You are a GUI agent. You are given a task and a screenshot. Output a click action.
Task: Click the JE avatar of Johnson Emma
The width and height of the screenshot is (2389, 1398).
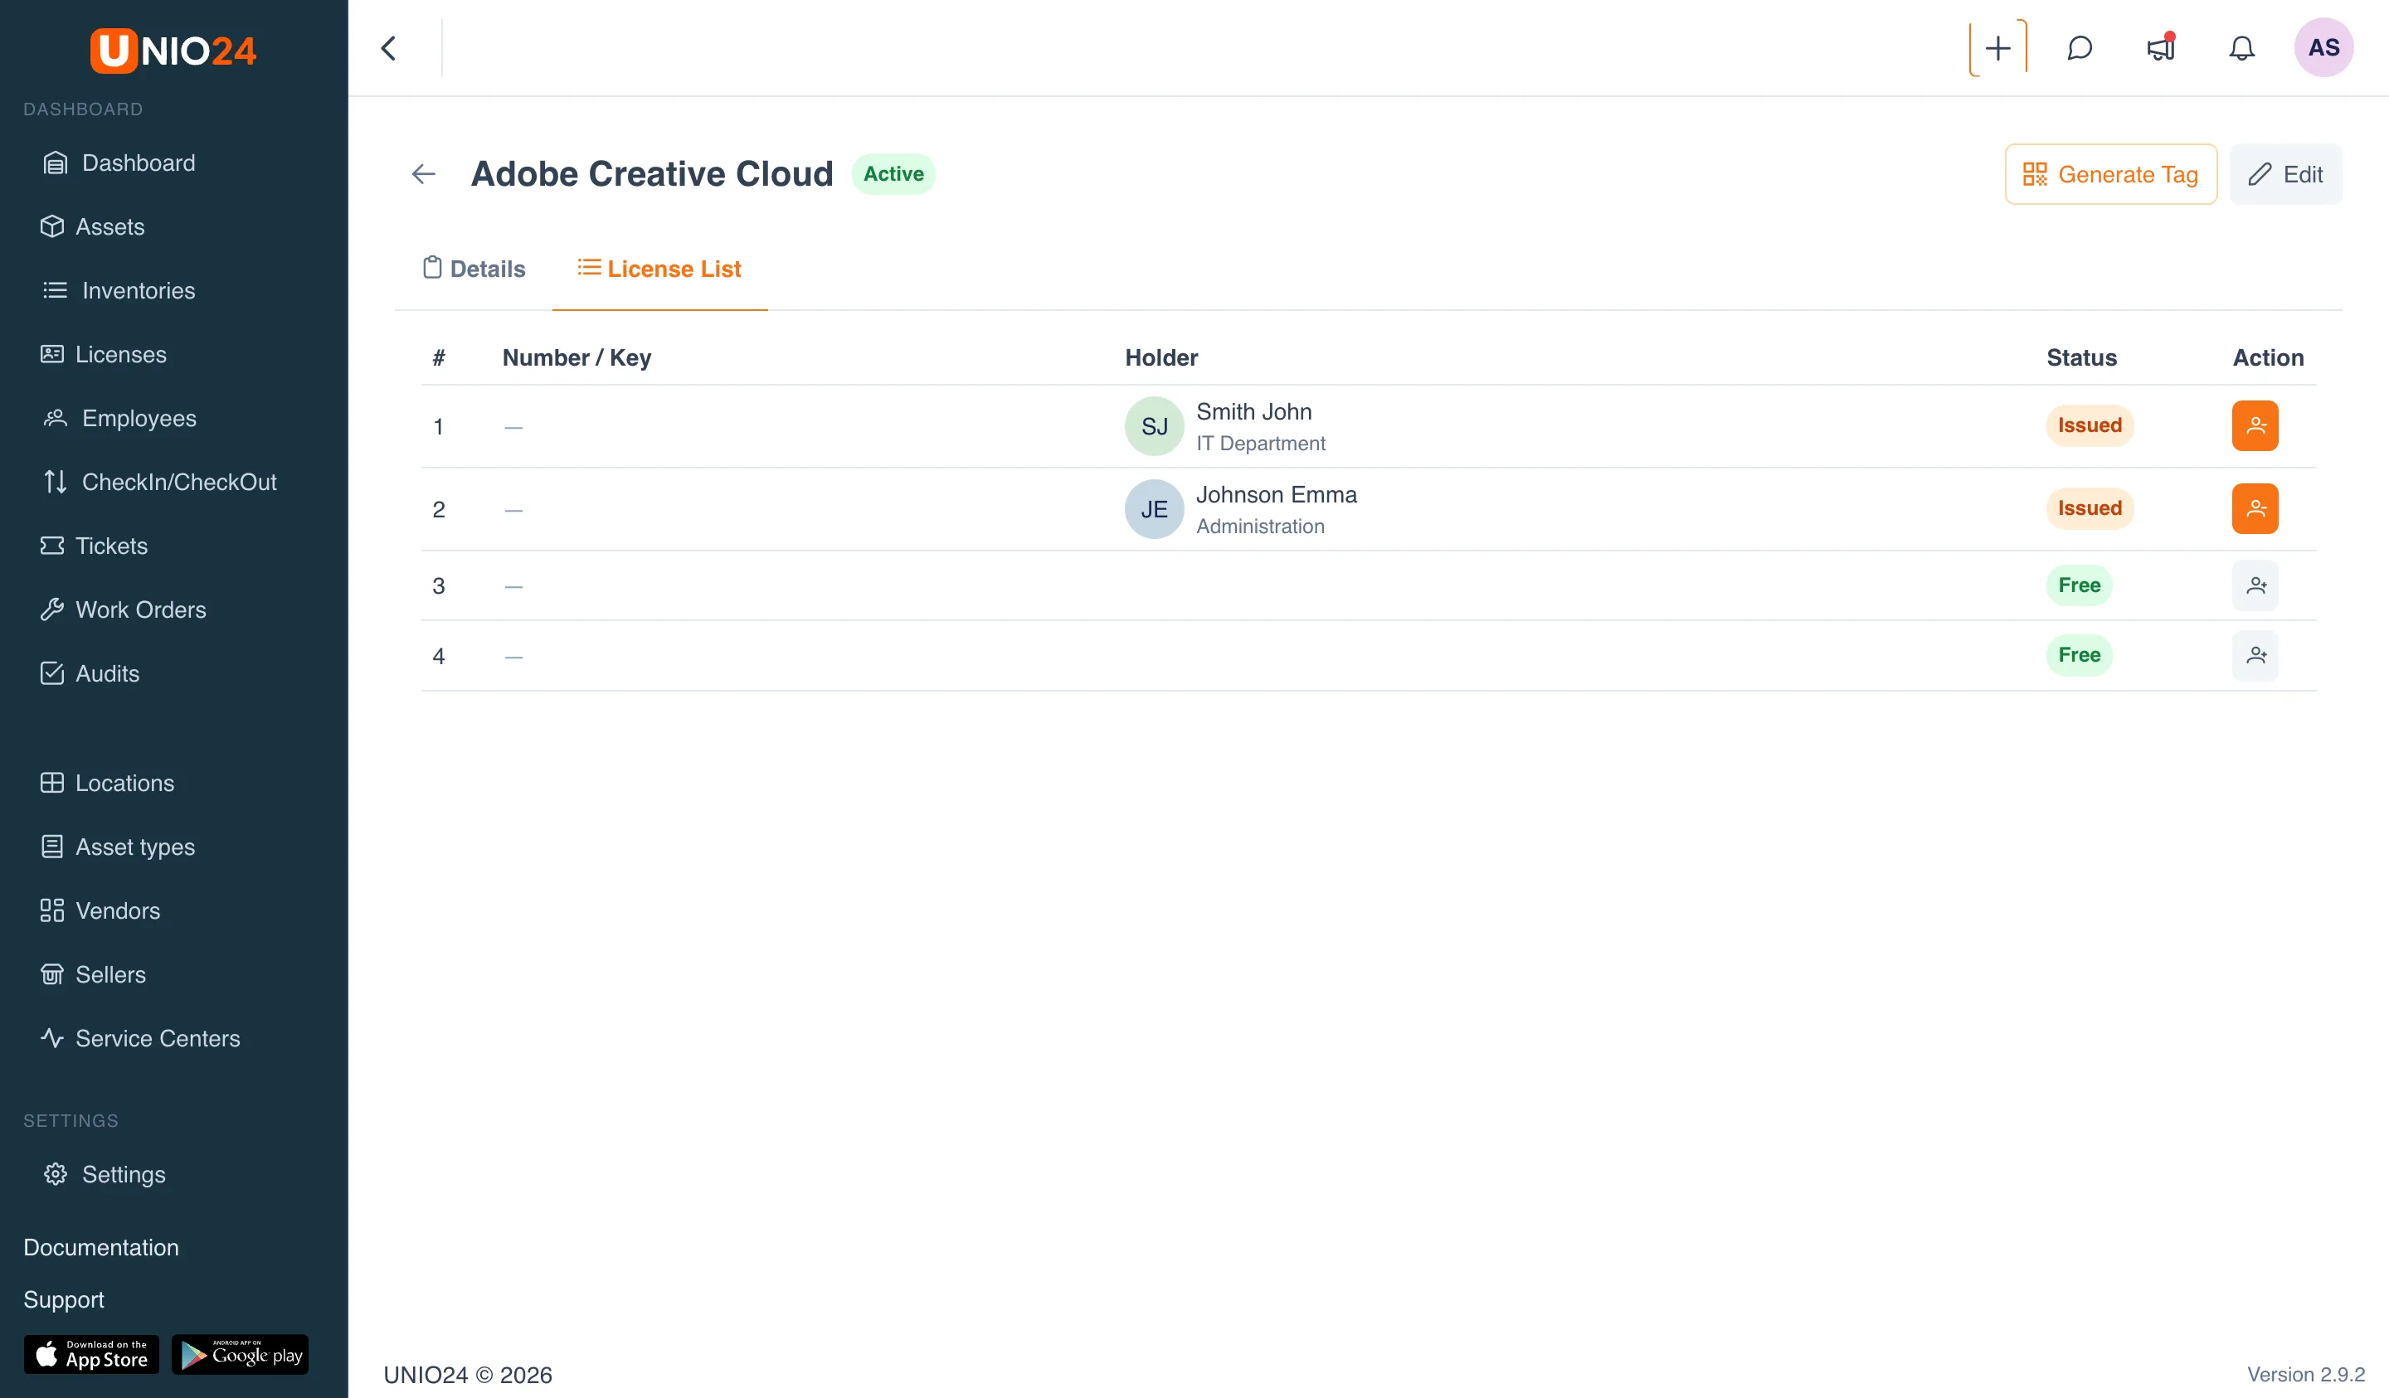(1154, 510)
